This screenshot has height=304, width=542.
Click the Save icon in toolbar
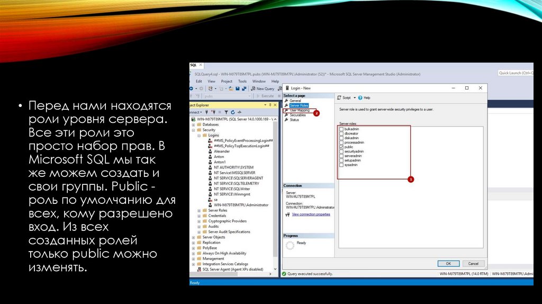238,89
